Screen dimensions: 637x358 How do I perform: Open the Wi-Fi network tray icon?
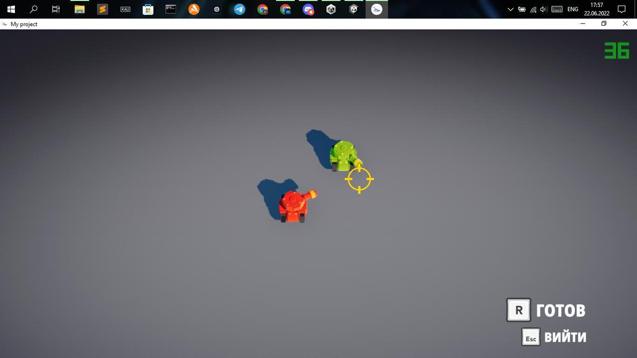click(533, 9)
